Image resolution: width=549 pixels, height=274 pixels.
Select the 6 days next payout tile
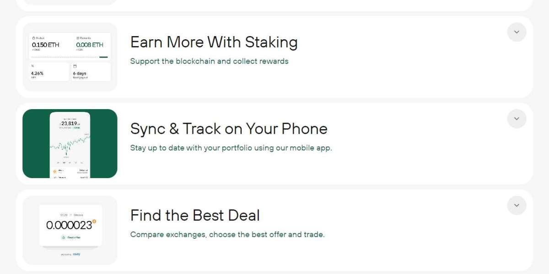coord(91,72)
